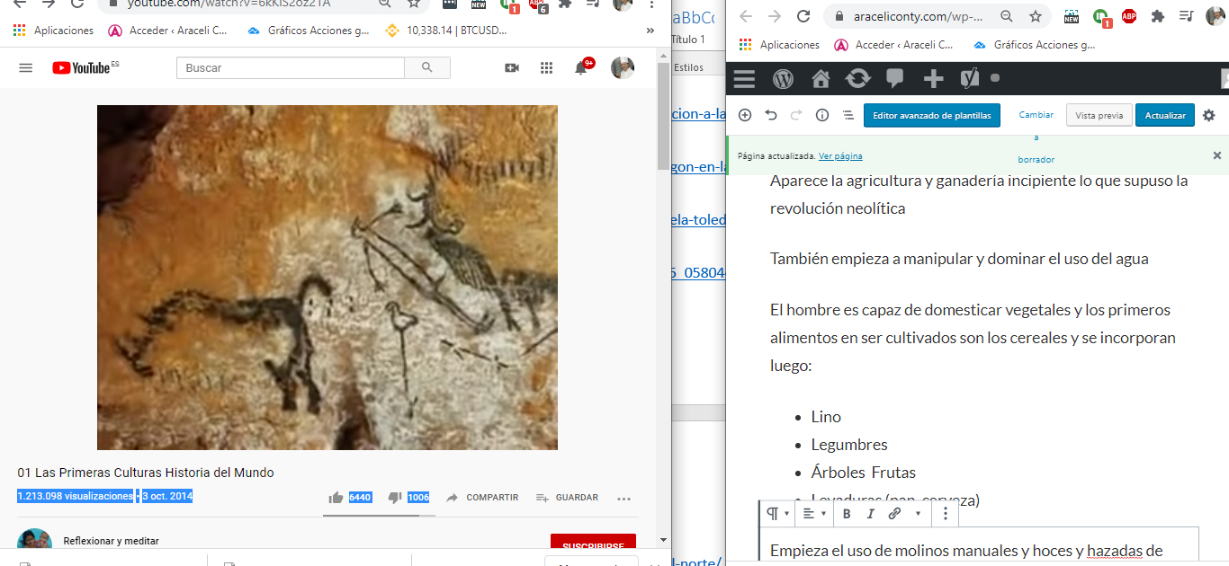
Task: Open the Reflexionar y meditar channel avatar
Action: point(34,542)
